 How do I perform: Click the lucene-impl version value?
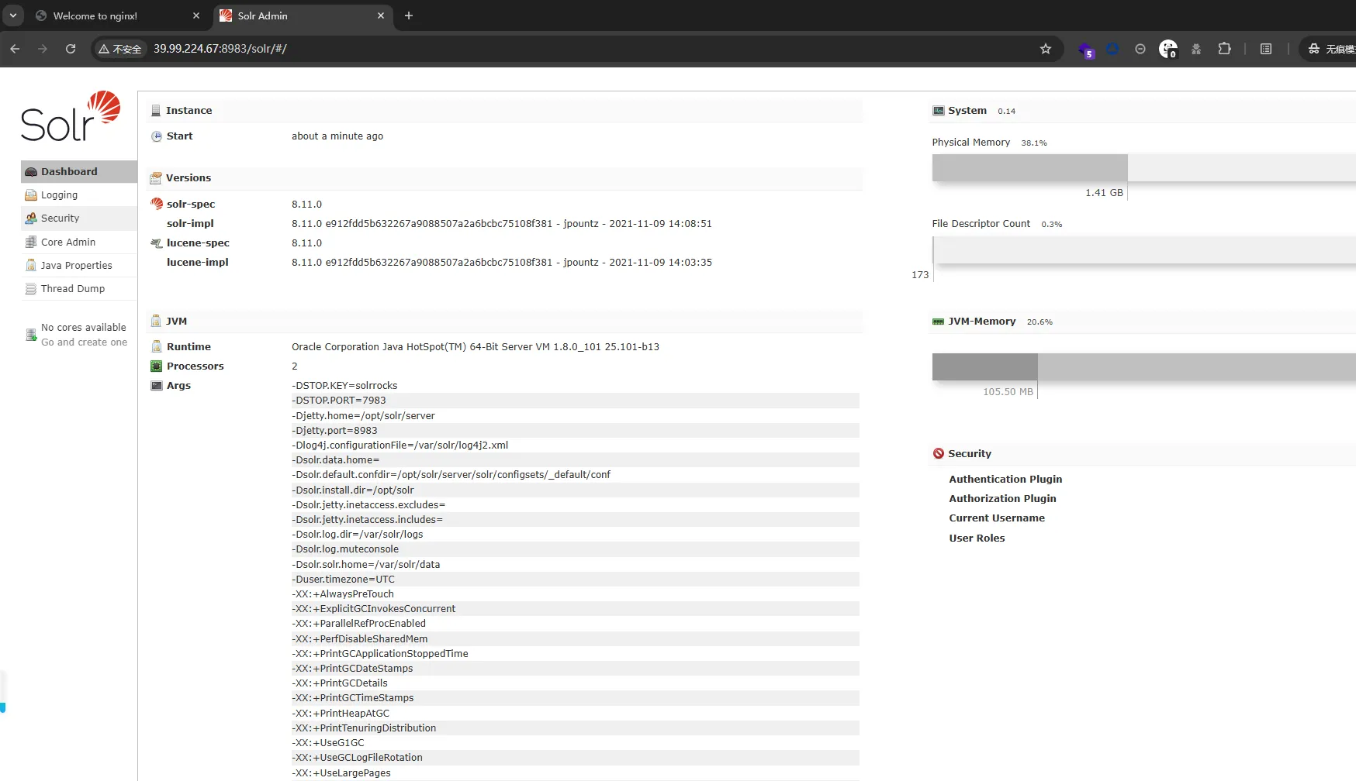502,263
